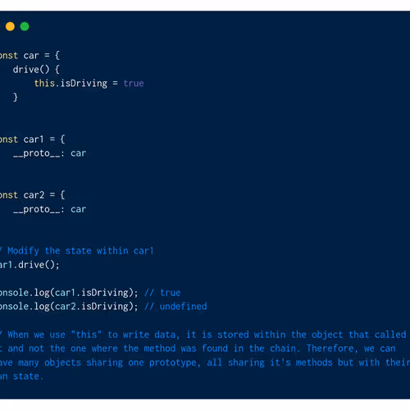Click the 'car1' variable declaration
Viewport: 410px width, 410px height.
click(34, 139)
